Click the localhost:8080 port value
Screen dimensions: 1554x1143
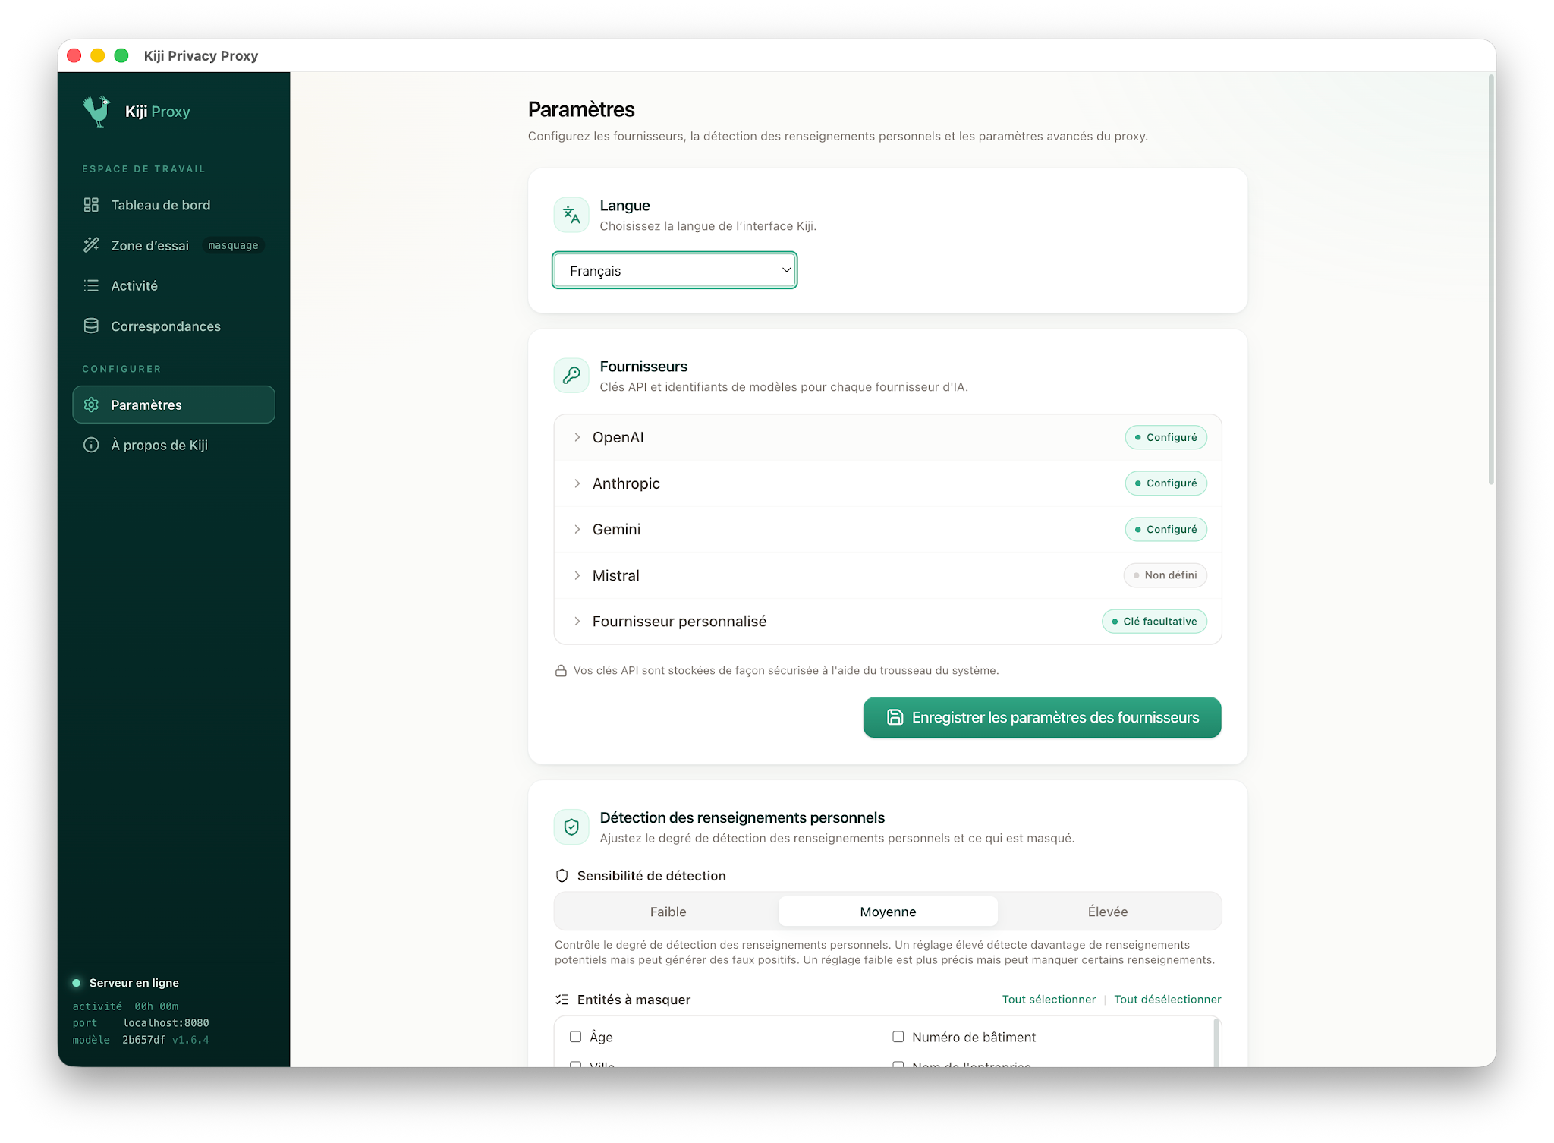tap(165, 1023)
